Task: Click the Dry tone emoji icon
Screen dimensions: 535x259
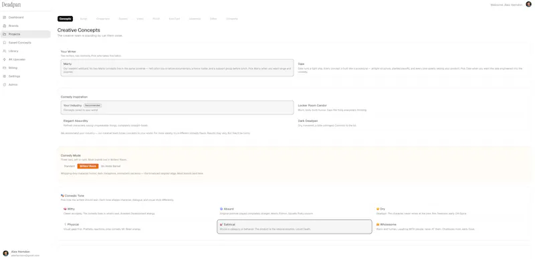Action: coord(378,209)
